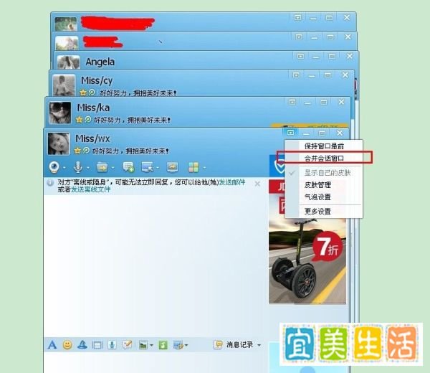Expand voice call dropdown arrow

88,168
